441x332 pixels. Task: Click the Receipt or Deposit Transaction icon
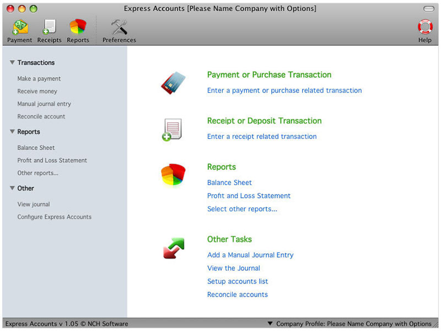coord(172,128)
